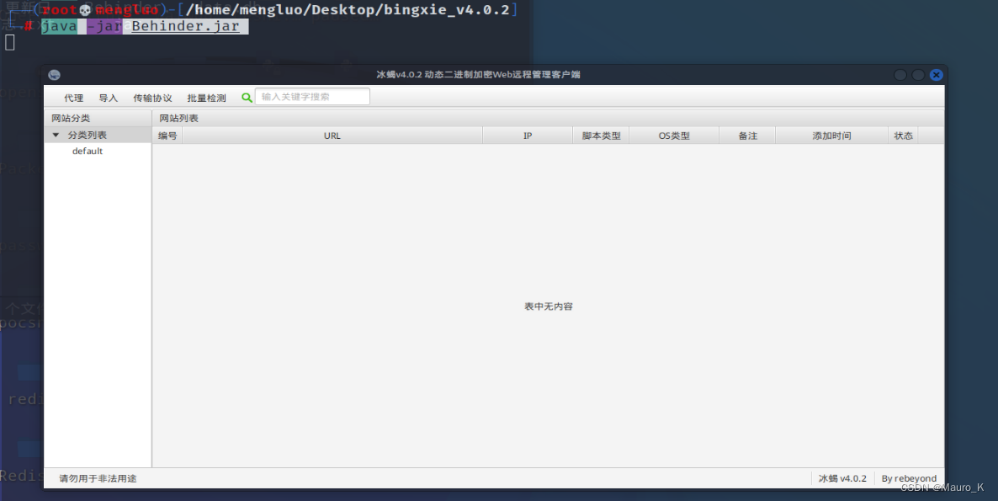Sort the list by the IP column
Screen dimensions: 998x501
528,135
